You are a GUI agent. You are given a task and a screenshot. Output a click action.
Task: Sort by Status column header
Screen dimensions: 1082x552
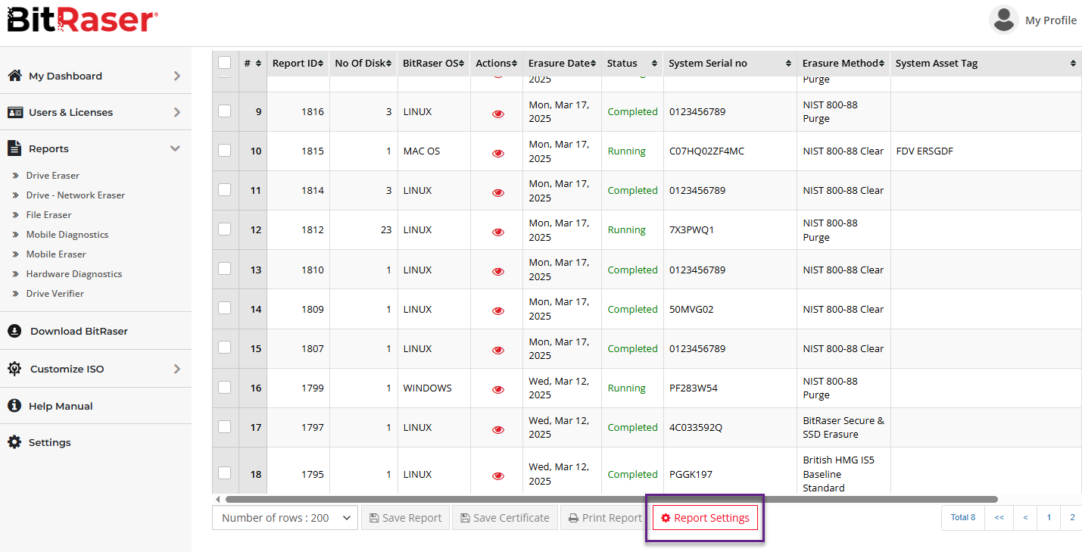point(632,64)
